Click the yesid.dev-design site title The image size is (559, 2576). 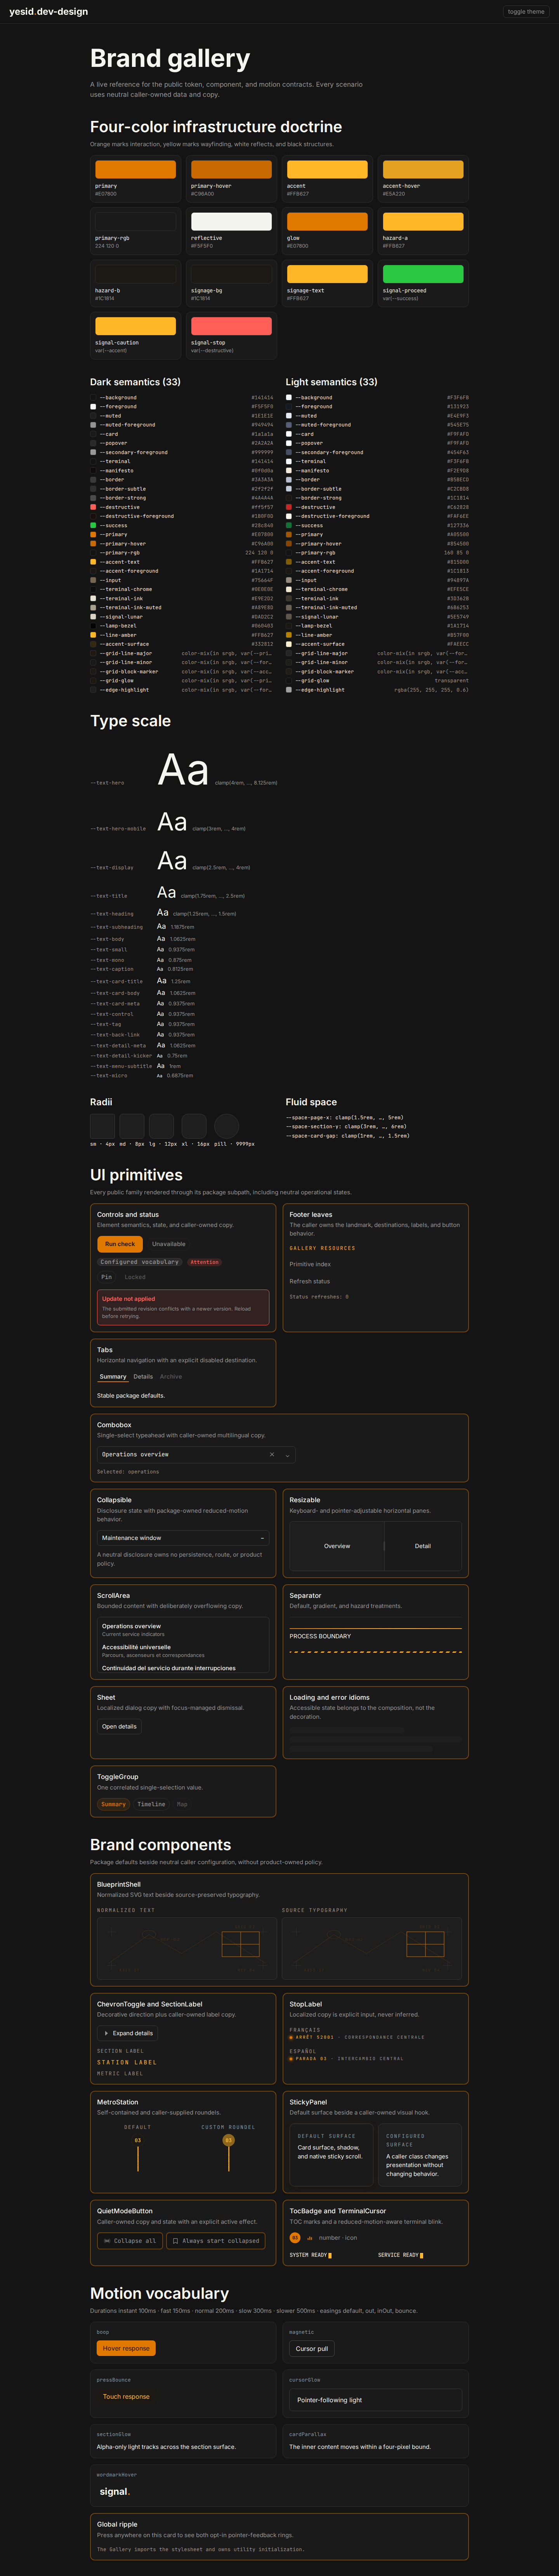tap(49, 12)
